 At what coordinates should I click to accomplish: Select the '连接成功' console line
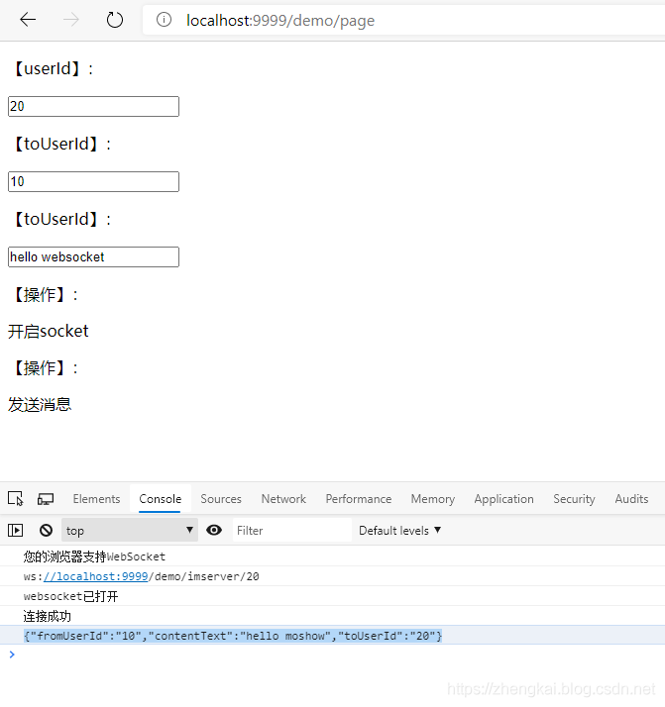[x=48, y=616]
